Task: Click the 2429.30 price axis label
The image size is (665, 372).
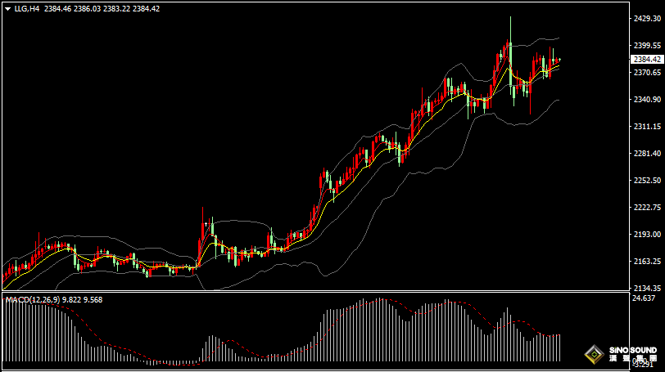Action: coord(647,18)
